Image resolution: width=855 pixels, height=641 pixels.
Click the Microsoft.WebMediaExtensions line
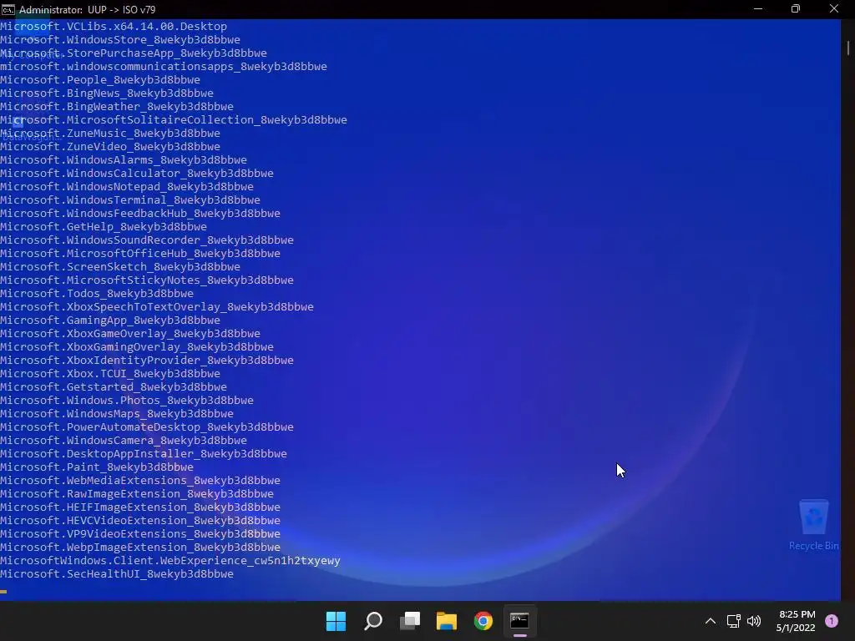[140, 480]
